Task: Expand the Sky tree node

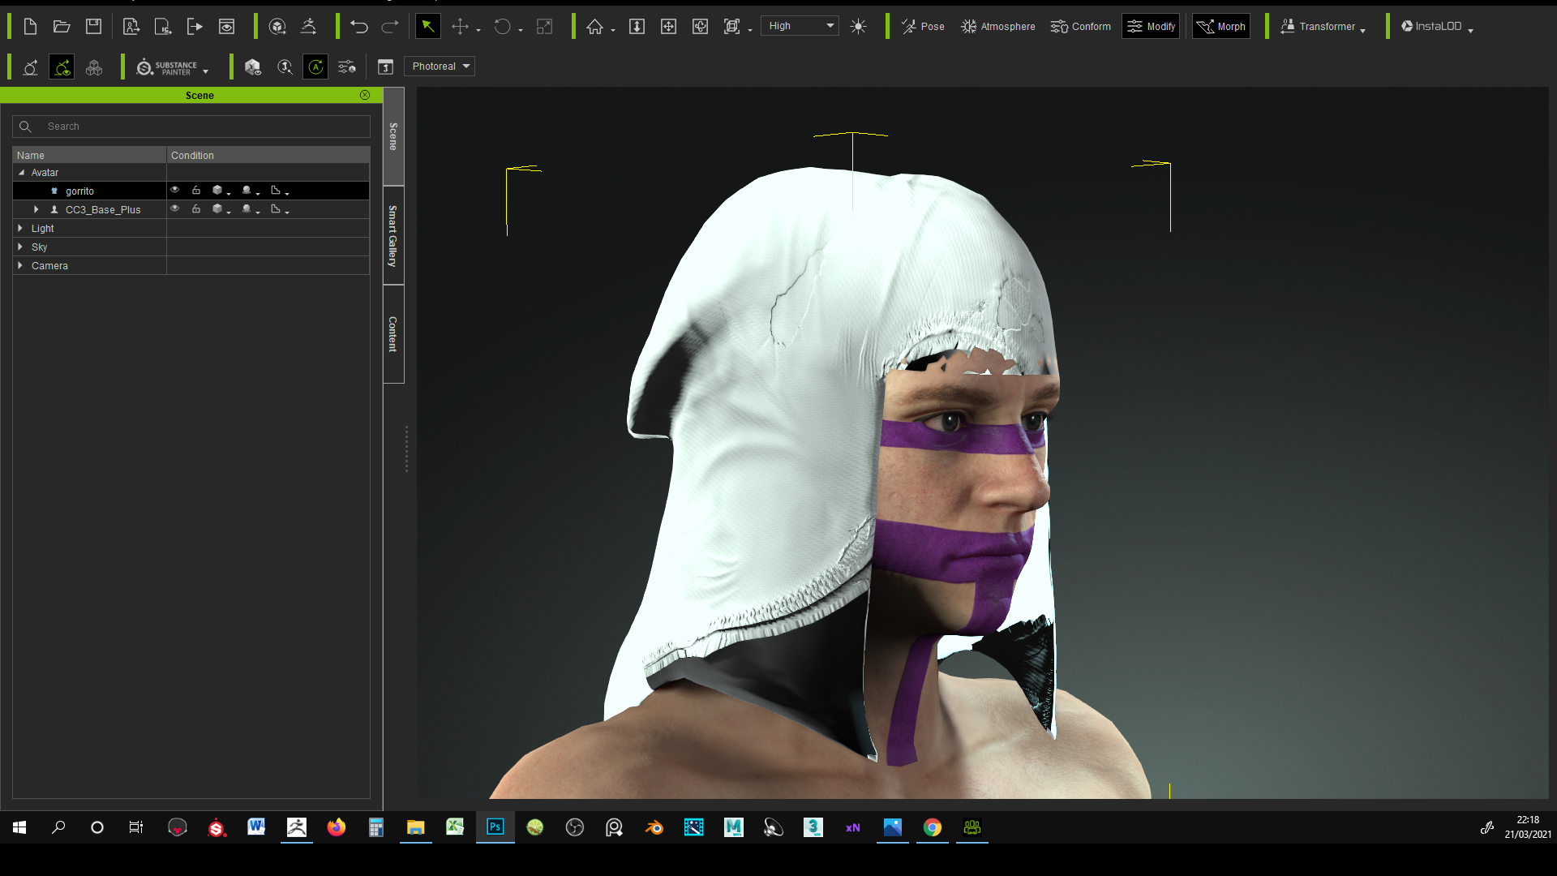Action: [20, 247]
